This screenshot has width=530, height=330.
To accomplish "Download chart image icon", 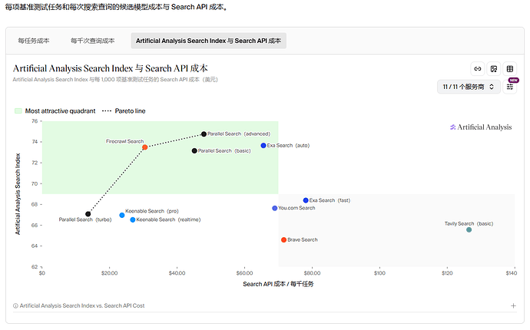I will coord(494,69).
